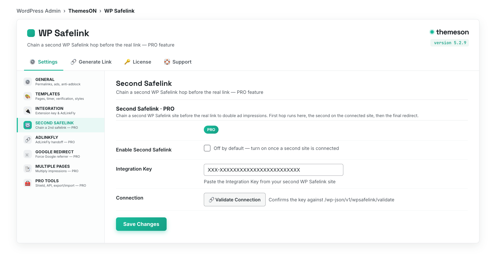Screen dimensions: 496x259
Task: Click the 'Enable Second Safelink' label
Action: coord(144,150)
